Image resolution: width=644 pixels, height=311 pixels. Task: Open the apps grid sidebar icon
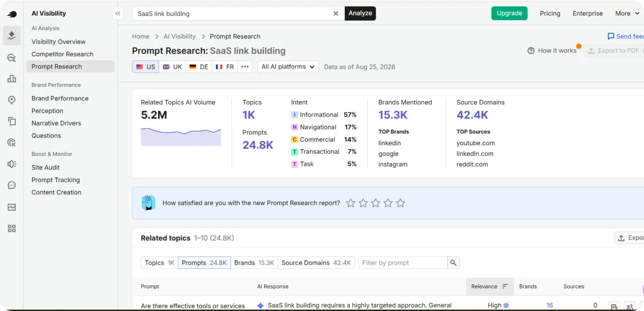[x=12, y=229]
